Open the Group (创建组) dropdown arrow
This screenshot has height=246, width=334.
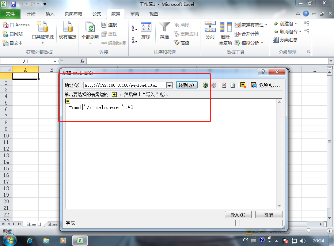point(296,24)
